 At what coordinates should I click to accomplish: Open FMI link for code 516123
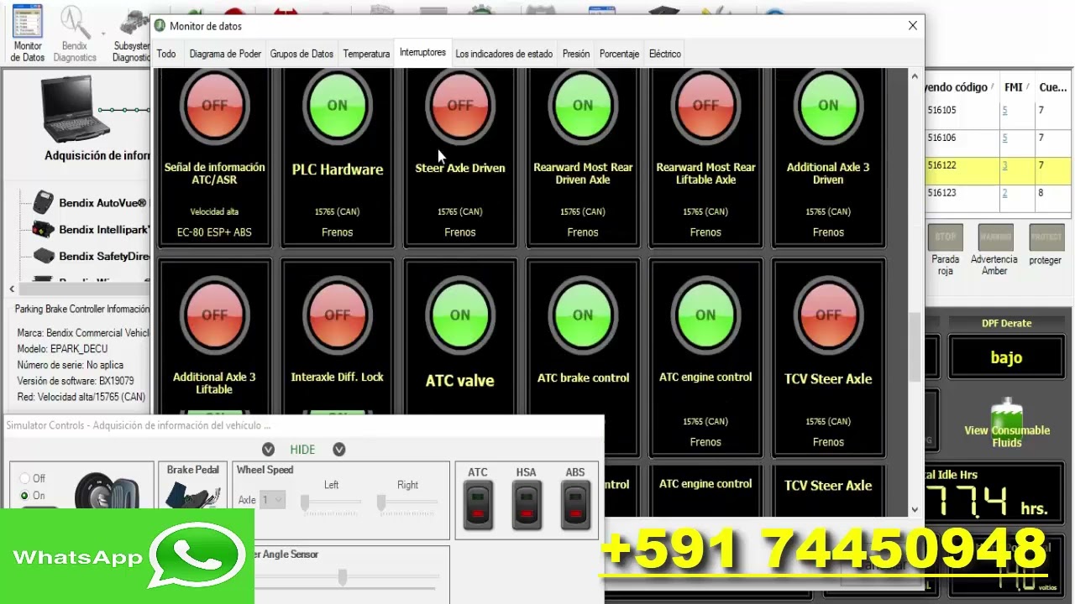(1004, 194)
